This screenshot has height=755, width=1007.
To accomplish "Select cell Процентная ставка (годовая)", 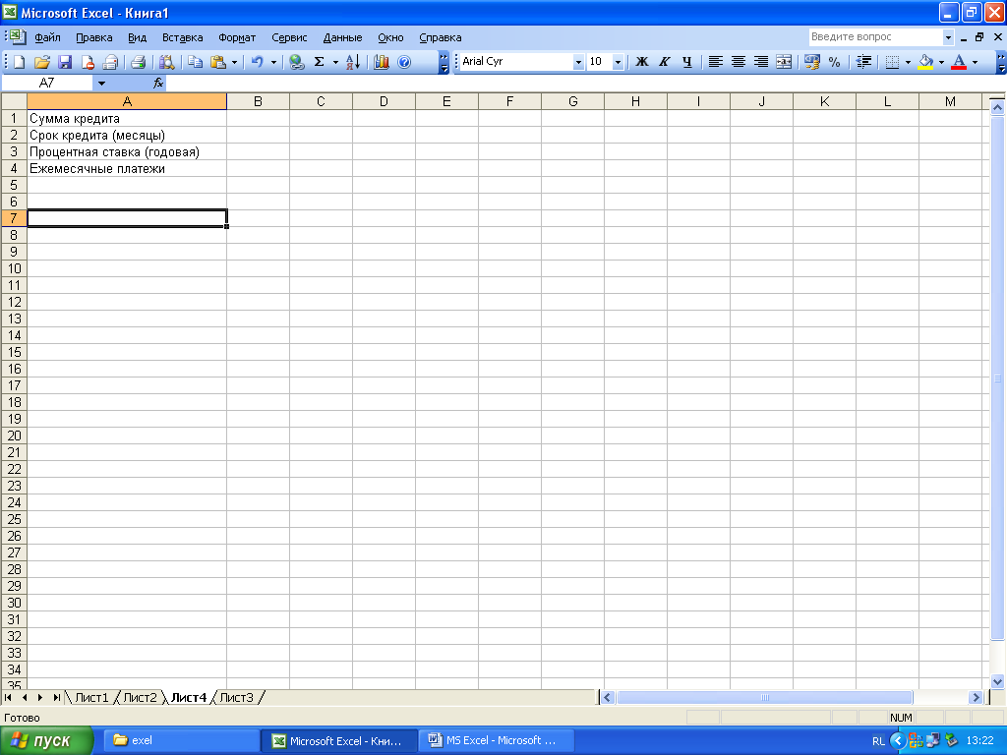I will coord(127,151).
